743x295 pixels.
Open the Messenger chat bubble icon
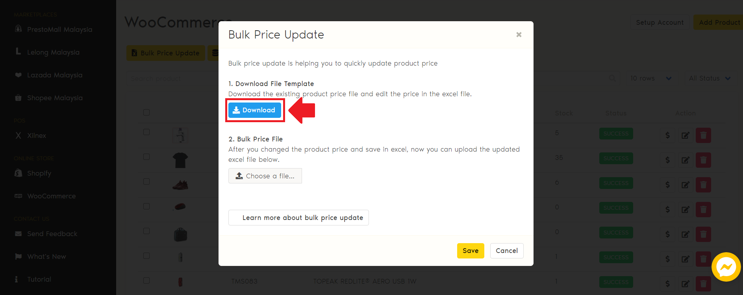point(726,267)
